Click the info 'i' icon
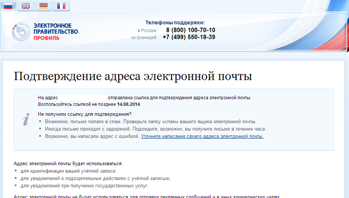Image resolution: width=349 pixels, height=198 pixels. pos(26,119)
